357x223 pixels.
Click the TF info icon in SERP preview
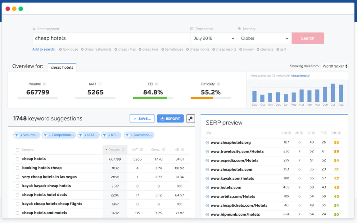326,133
